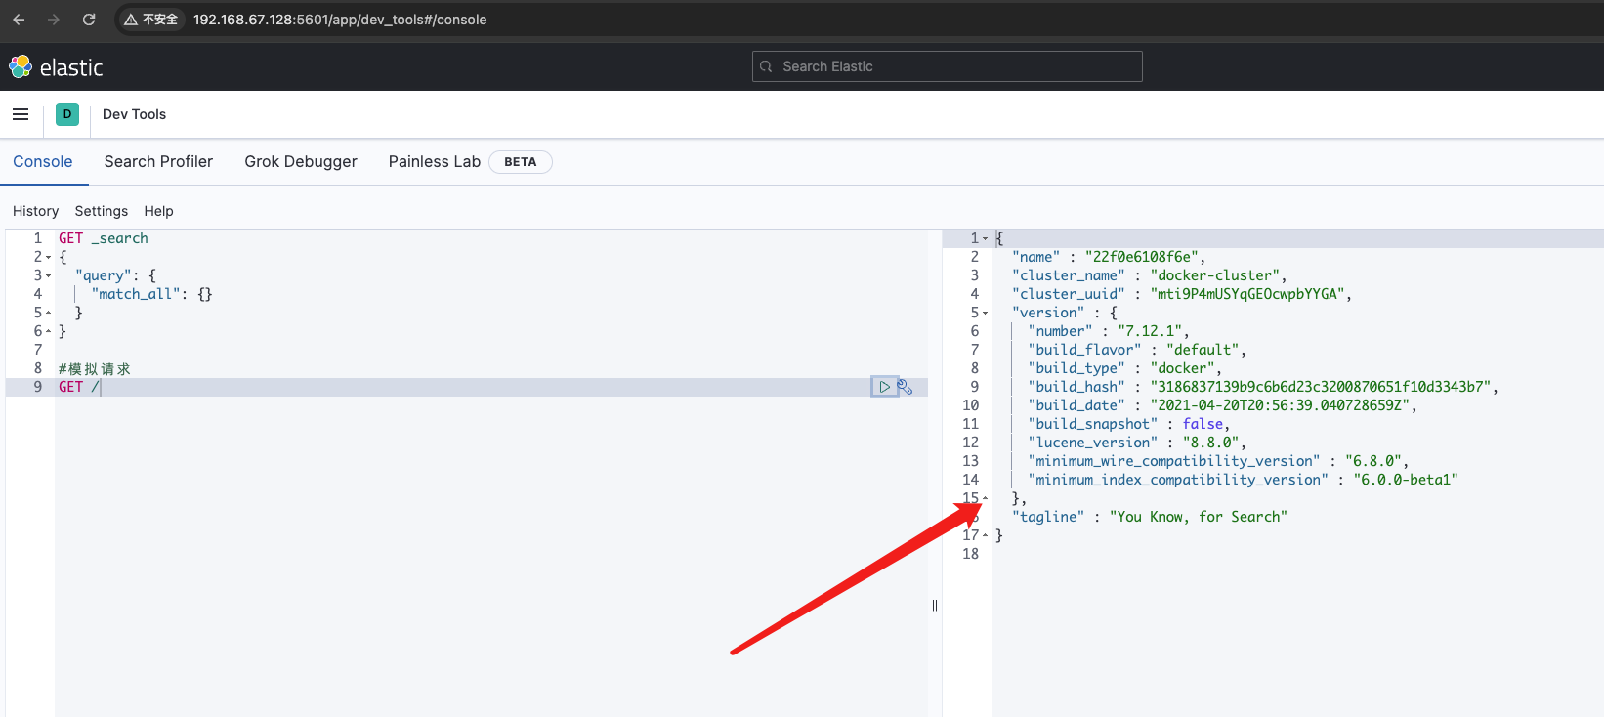
Task: Collapse the version fold on line 5
Action: tap(985, 313)
